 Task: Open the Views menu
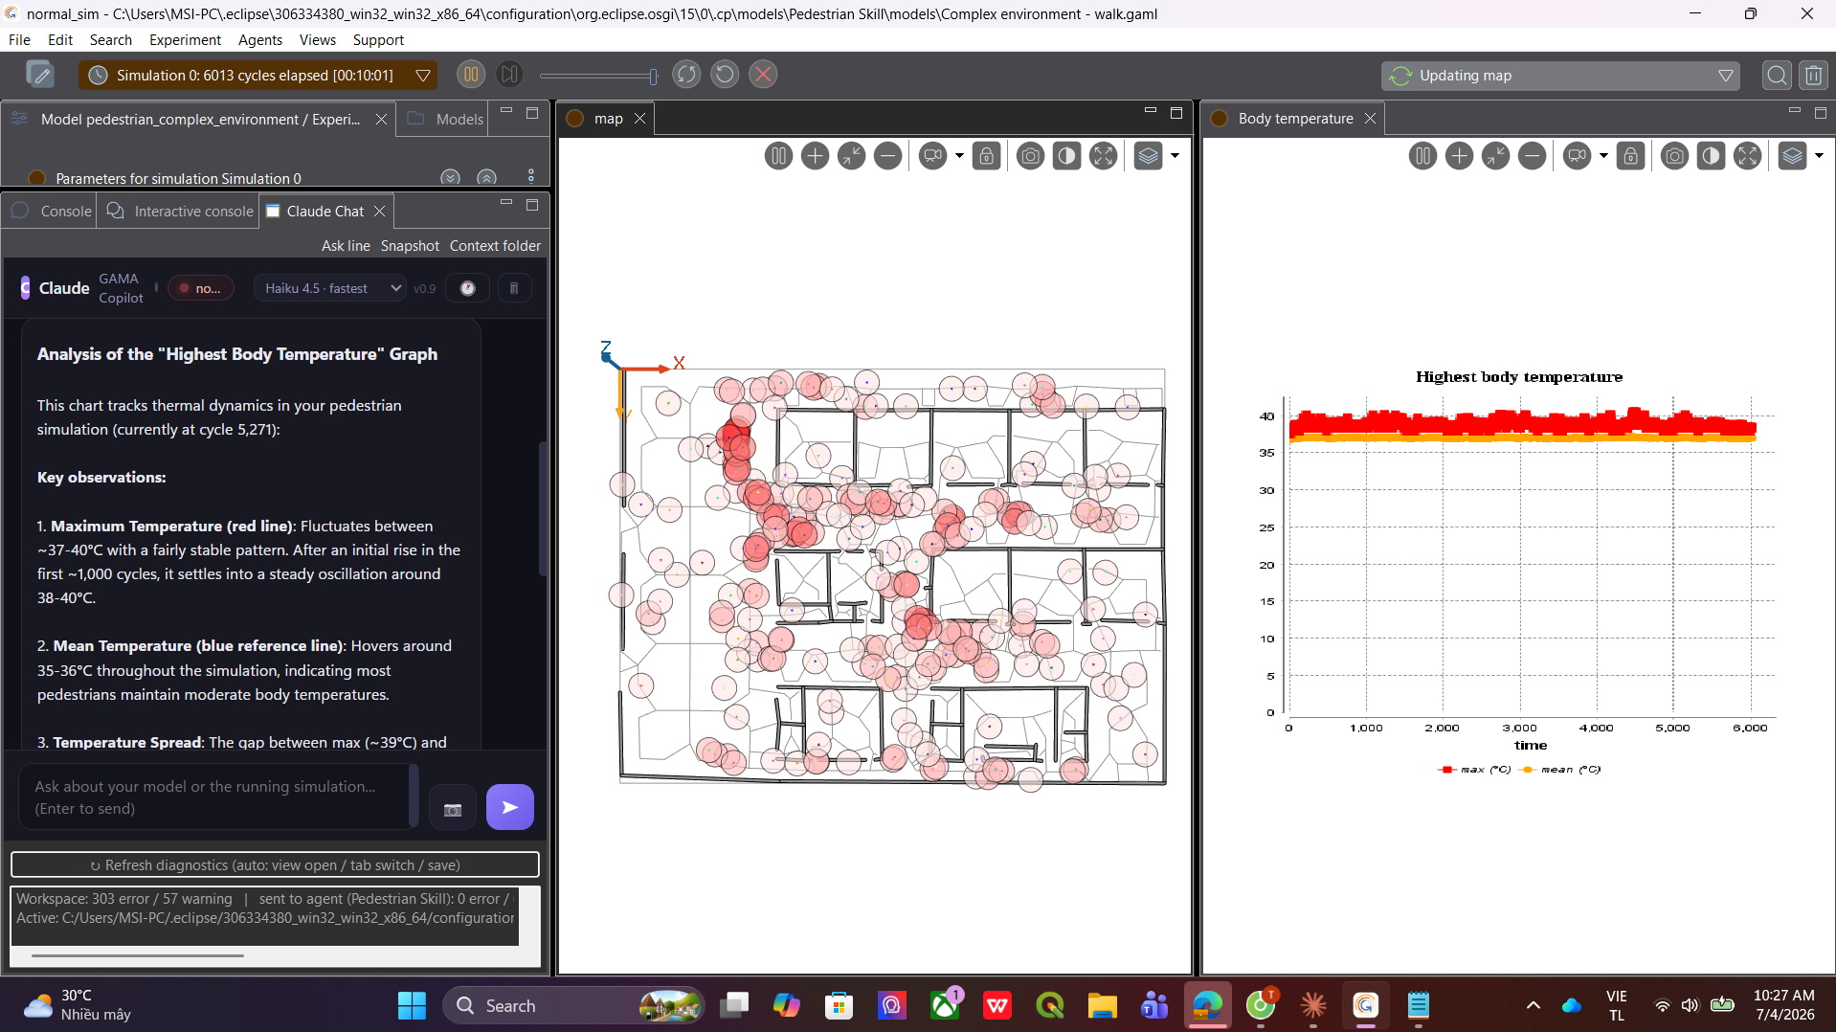pos(317,40)
